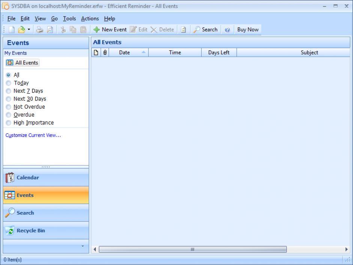Click the New Event button

click(x=110, y=30)
